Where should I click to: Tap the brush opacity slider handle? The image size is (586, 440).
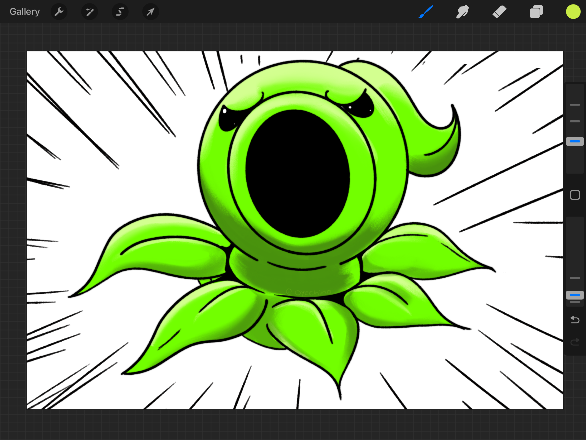pyautogui.click(x=575, y=295)
